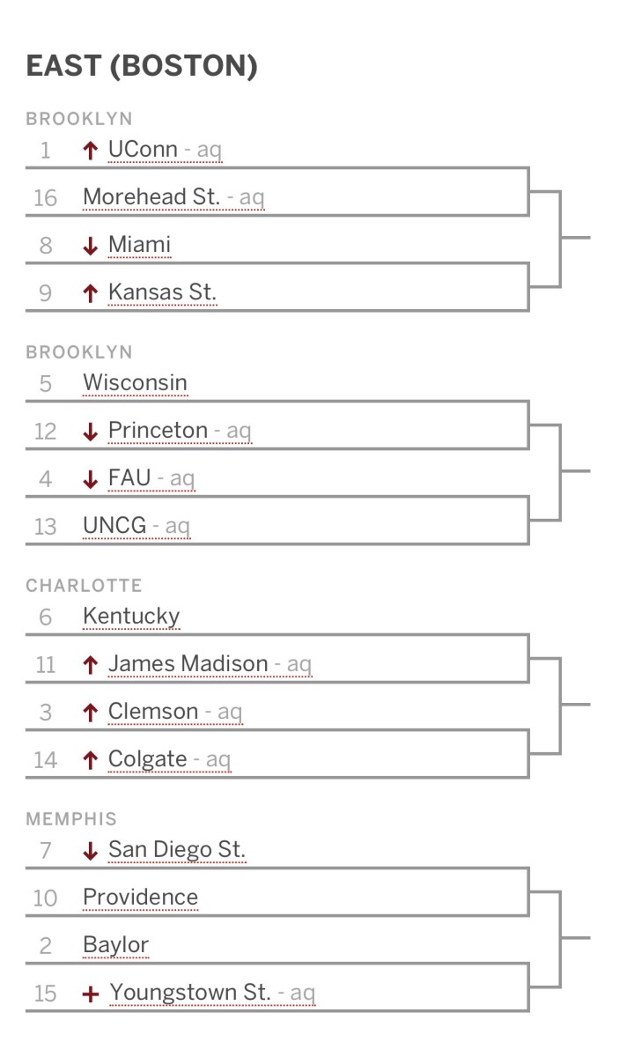Open the Morehead St. team link

pyautogui.click(x=151, y=196)
